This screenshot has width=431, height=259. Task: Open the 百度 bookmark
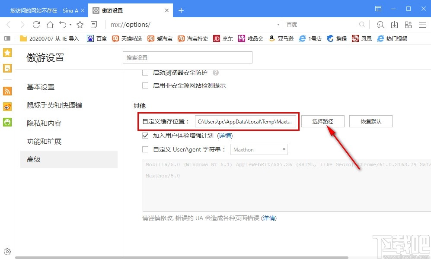click(x=97, y=39)
